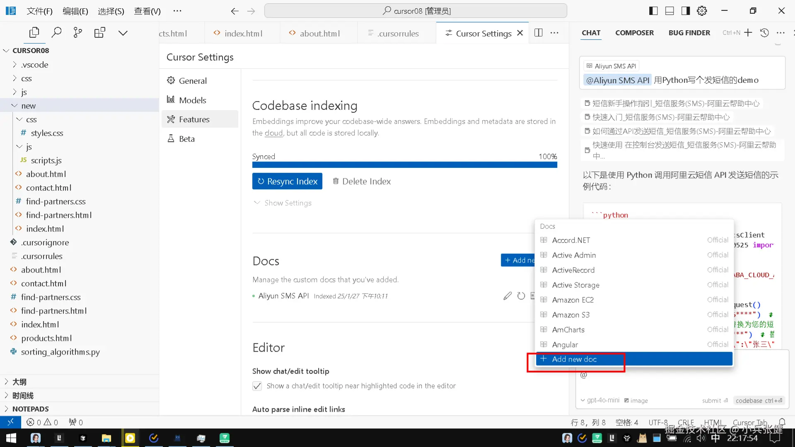Open General settings section

tap(200, 81)
